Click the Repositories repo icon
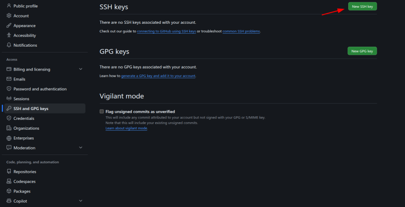Image resolution: width=405 pixels, height=207 pixels. coord(9,172)
